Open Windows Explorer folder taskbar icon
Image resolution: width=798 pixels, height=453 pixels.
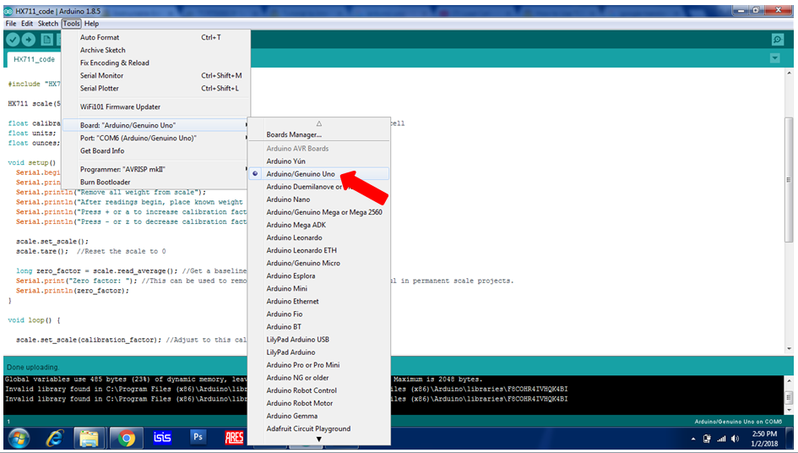89,438
